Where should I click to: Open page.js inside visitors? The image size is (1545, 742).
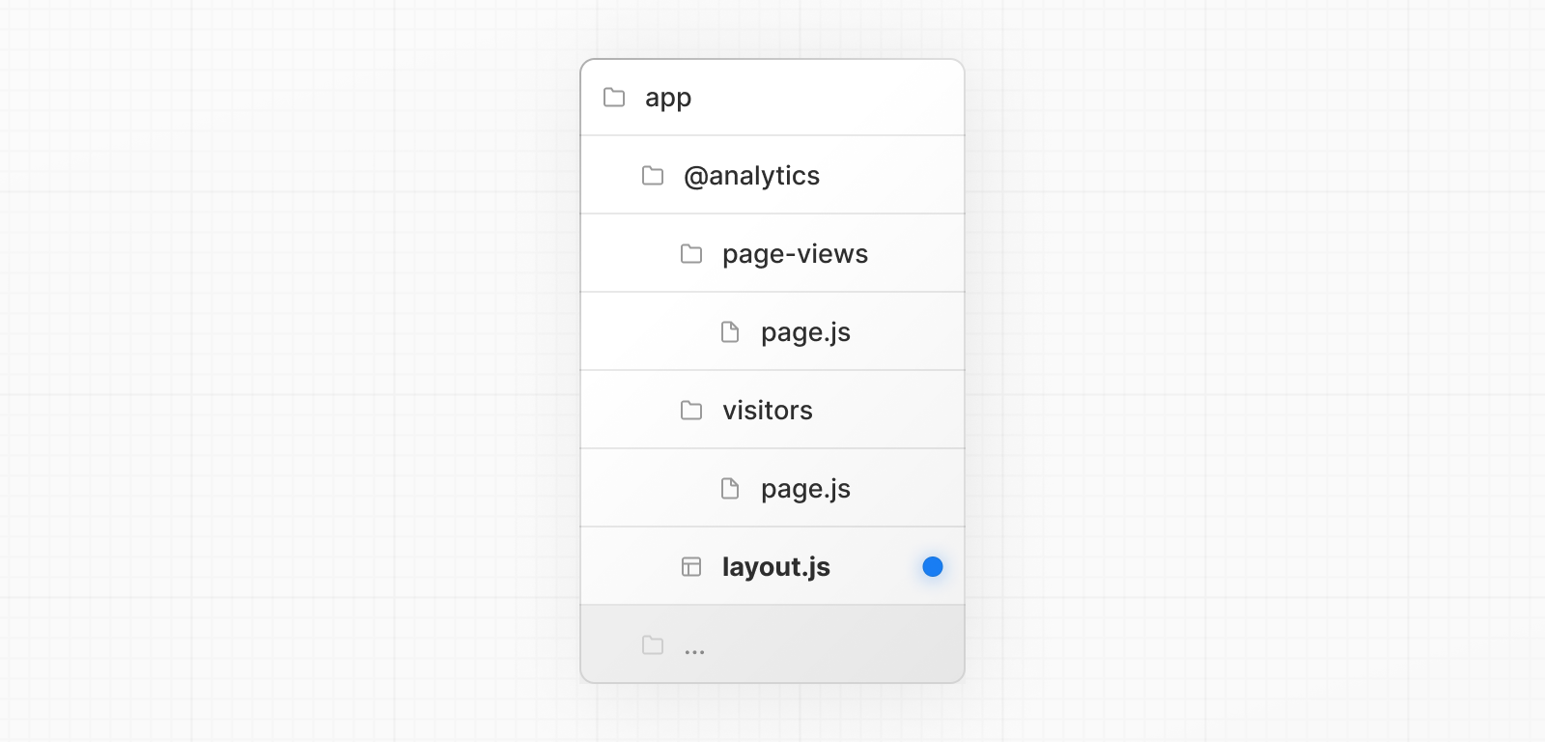click(x=805, y=489)
